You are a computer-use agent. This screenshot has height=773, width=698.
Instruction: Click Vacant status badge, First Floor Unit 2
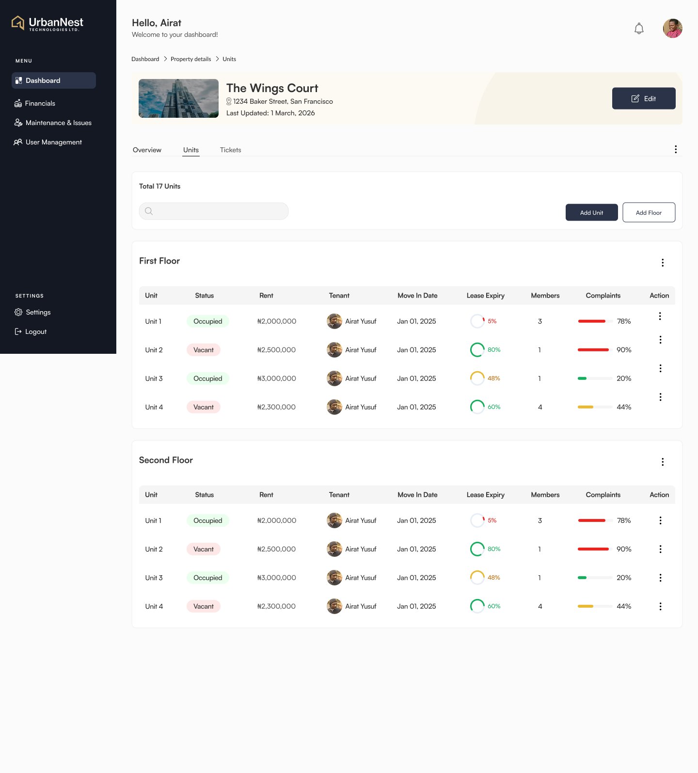[x=204, y=350]
